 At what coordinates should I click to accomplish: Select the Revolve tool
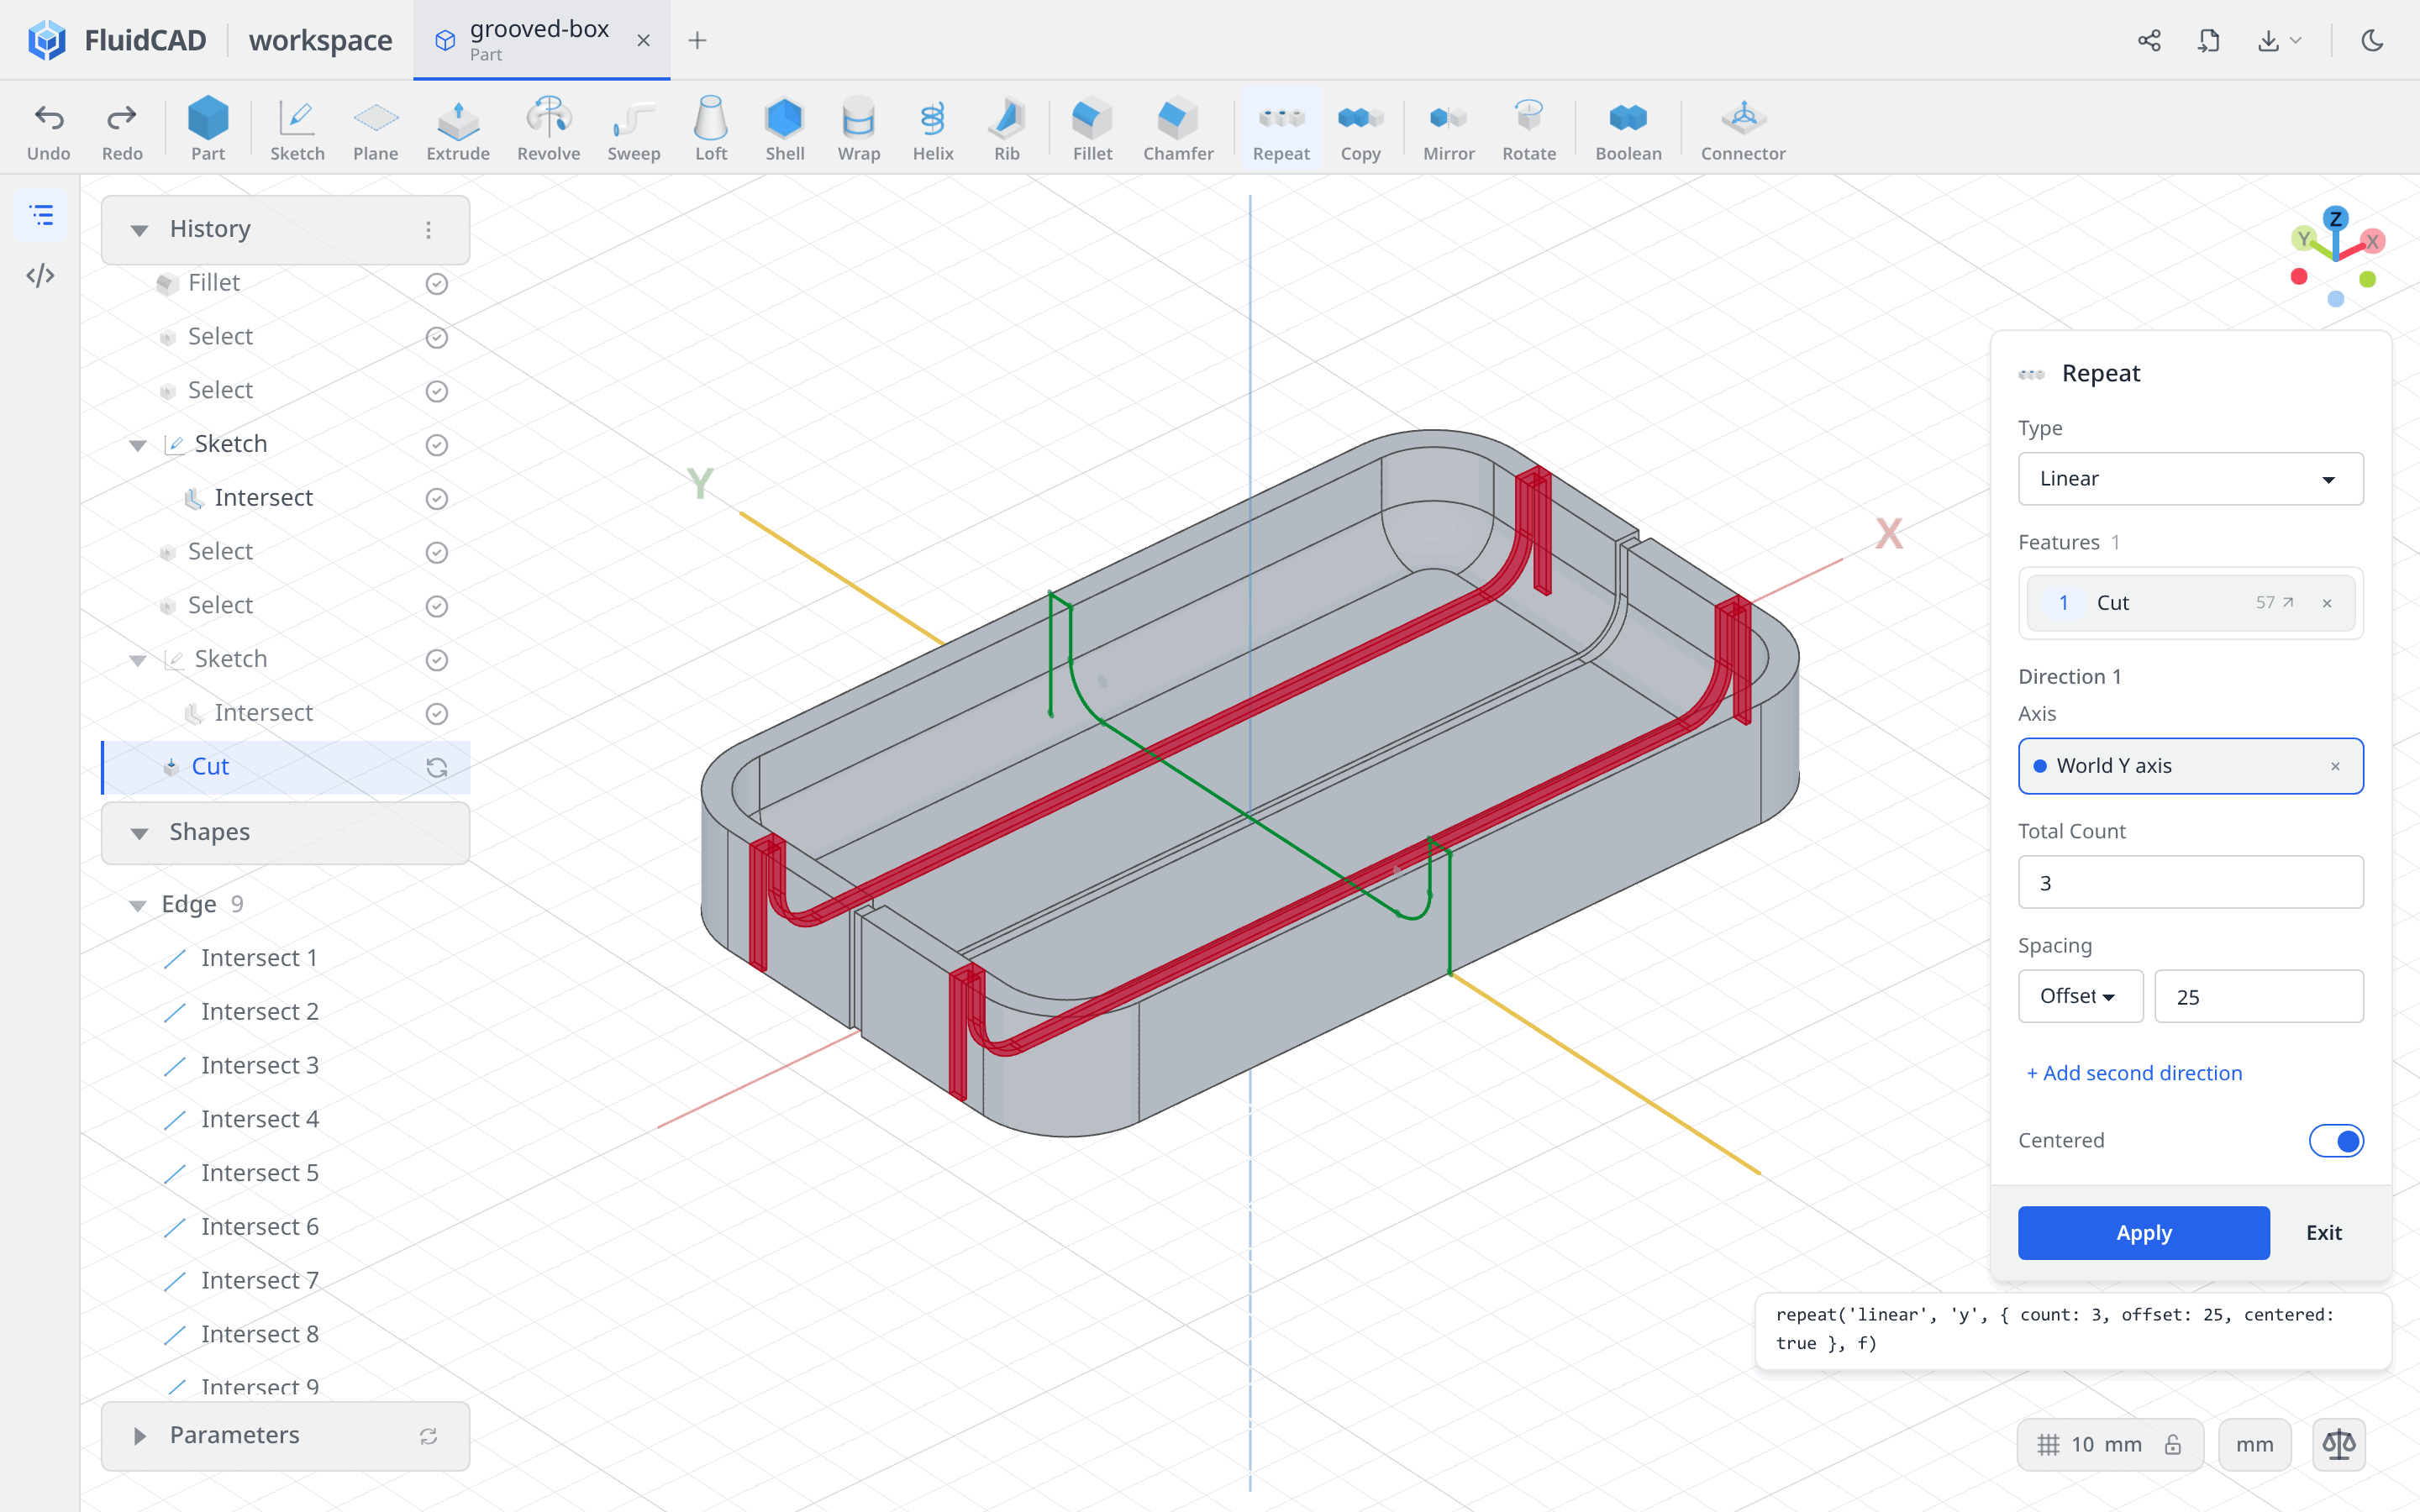(x=548, y=130)
